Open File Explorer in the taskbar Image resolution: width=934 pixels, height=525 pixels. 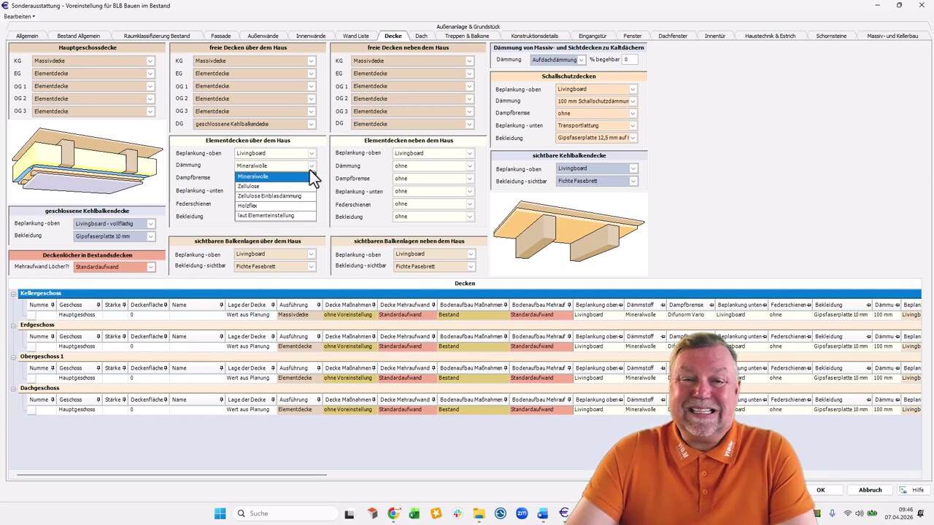tap(479, 513)
